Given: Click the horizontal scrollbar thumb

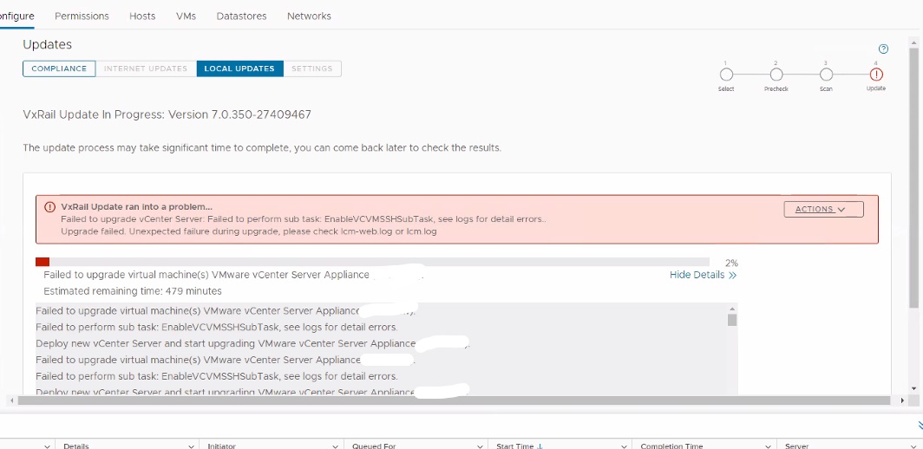Looking at the screenshot, I should point(454,400).
